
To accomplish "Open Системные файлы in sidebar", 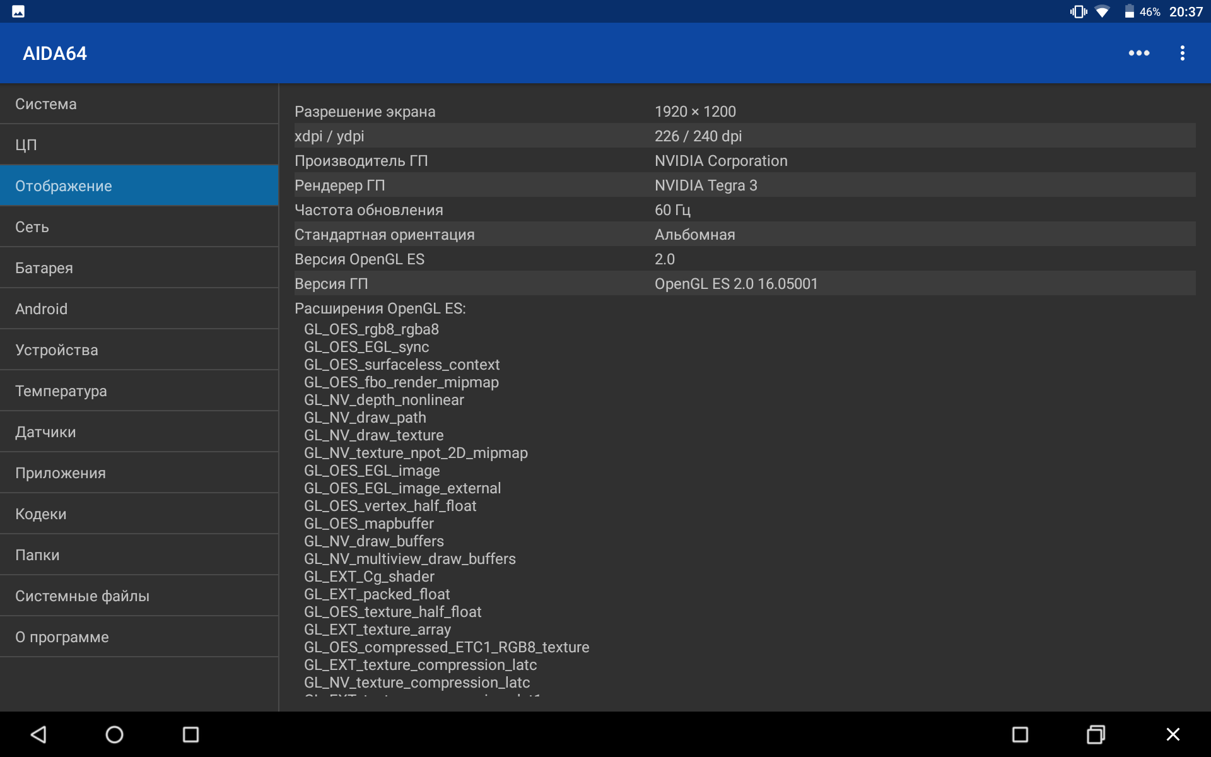I will tap(139, 596).
